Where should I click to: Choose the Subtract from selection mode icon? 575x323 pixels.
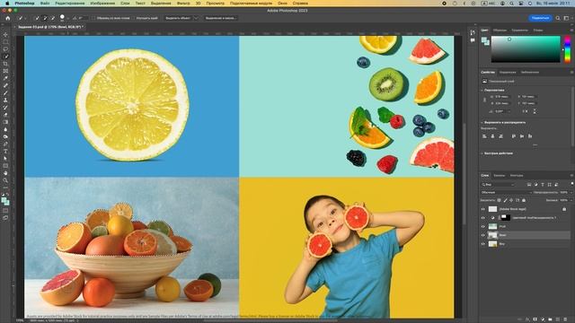click(x=52, y=18)
